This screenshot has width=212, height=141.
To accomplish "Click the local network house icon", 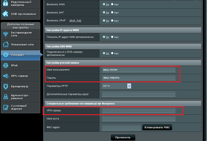I will tap(6, 44).
